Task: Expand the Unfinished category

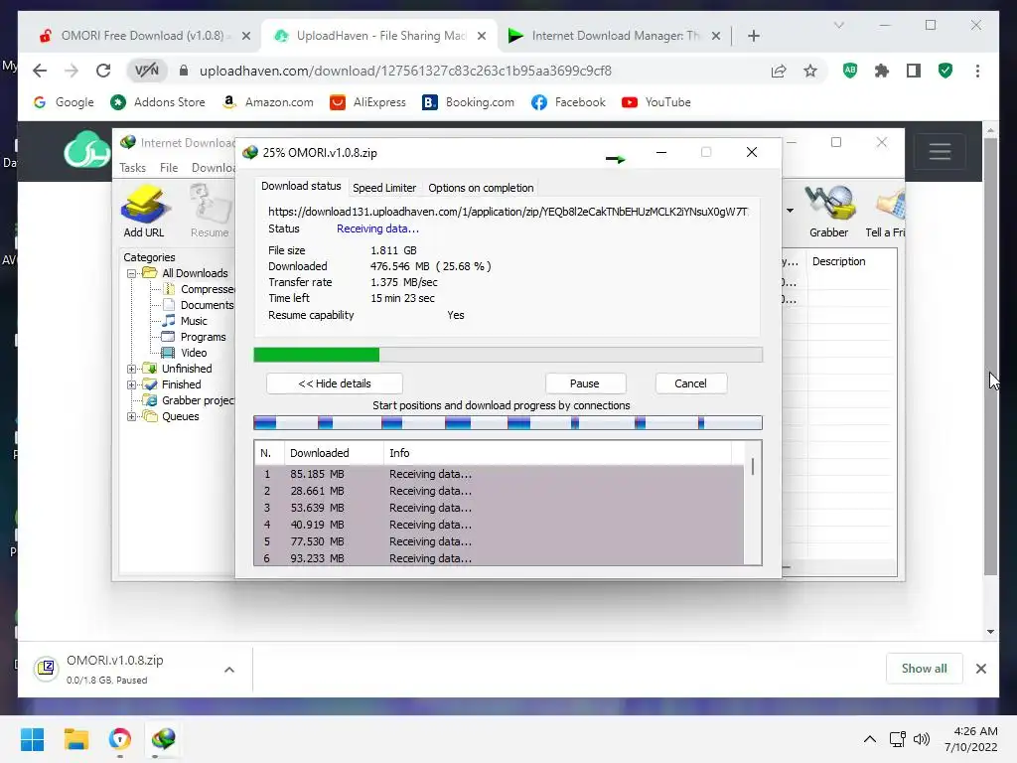Action: 132,369
